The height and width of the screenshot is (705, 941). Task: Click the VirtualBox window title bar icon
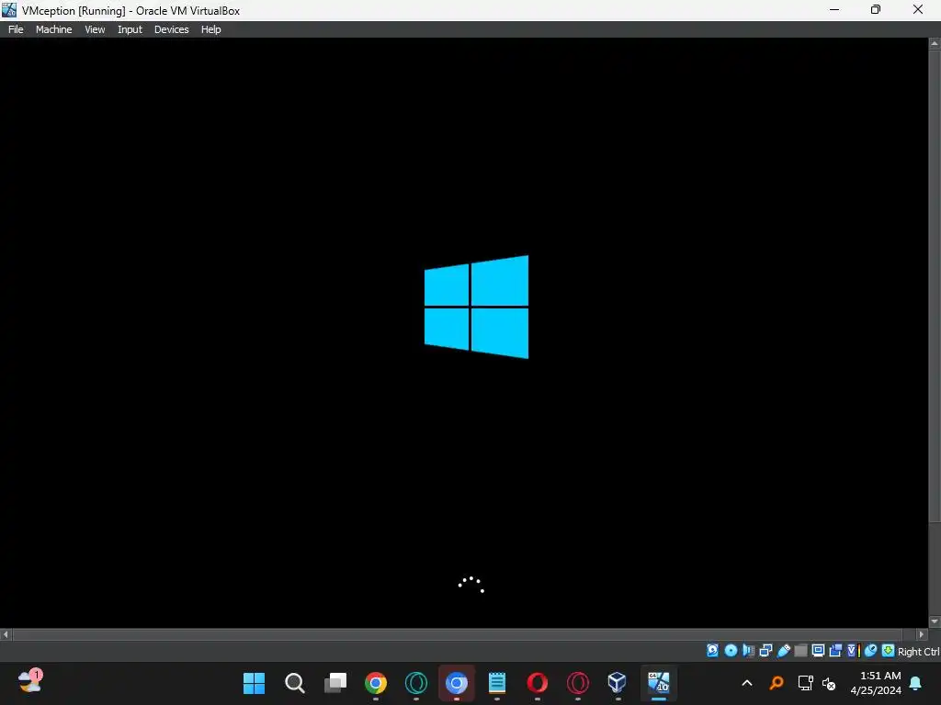coord(9,9)
